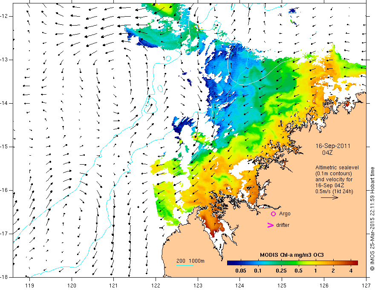This screenshot has width=375, height=290.
Task: Click longitude axis label '126'
Action: point(324,285)
